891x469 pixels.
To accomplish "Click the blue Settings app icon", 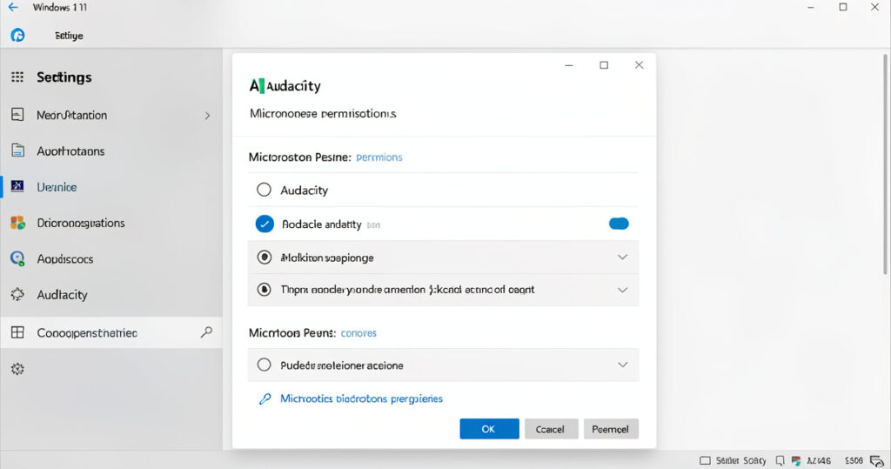I will pyautogui.click(x=17, y=36).
